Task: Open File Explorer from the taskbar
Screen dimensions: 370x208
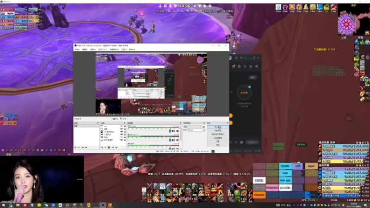Action: point(18,205)
